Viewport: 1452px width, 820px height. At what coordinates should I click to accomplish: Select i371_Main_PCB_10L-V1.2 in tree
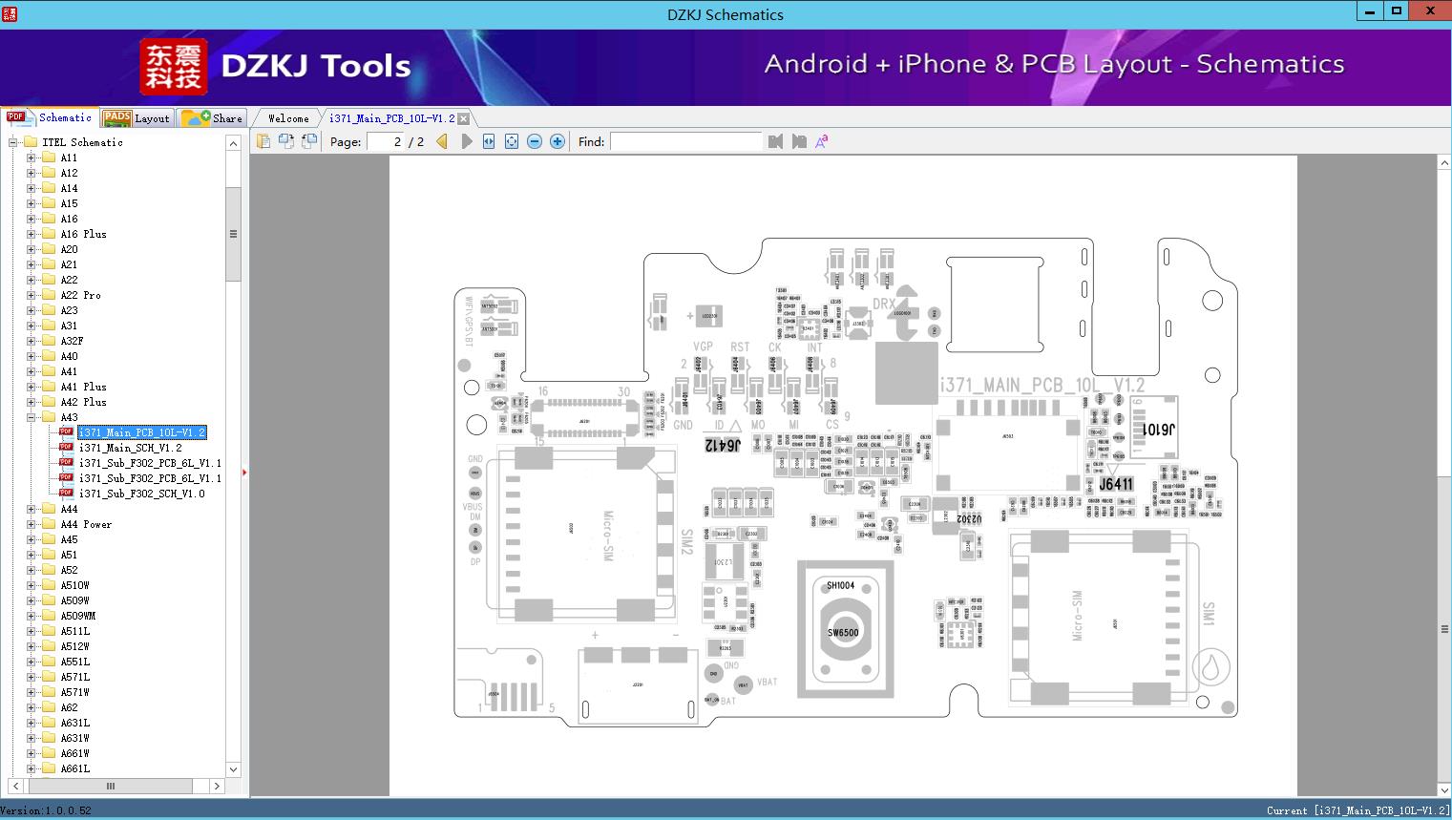[141, 432]
